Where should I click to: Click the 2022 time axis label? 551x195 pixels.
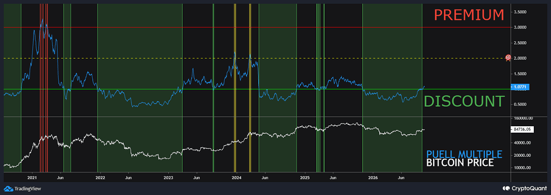(x=100, y=178)
